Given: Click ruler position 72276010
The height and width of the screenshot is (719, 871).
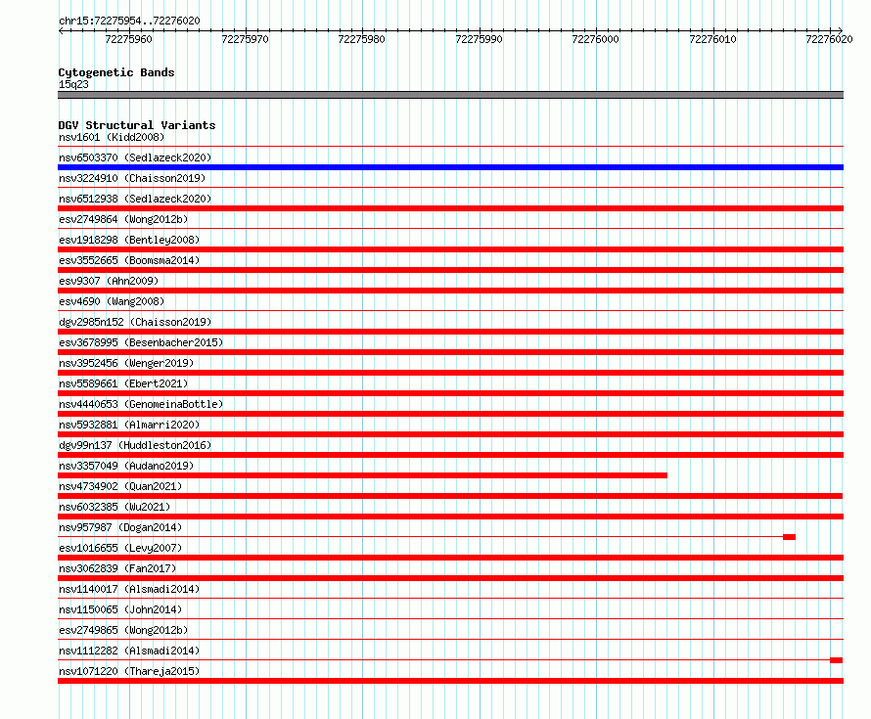Looking at the screenshot, I should [x=712, y=39].
